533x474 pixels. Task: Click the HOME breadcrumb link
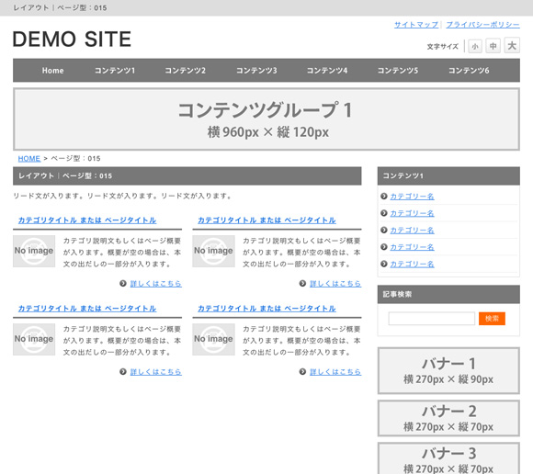(28, 159)
